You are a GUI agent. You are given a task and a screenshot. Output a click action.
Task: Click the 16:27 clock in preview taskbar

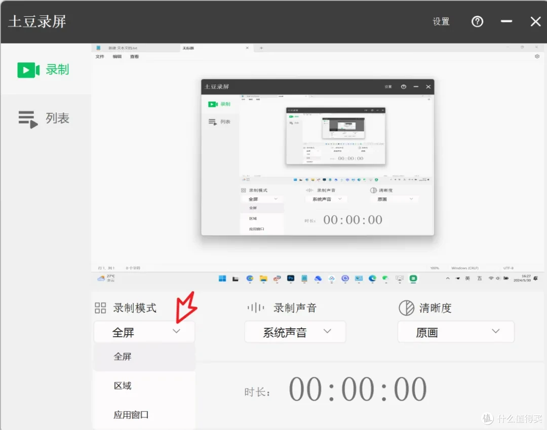(x=522, y=278)
